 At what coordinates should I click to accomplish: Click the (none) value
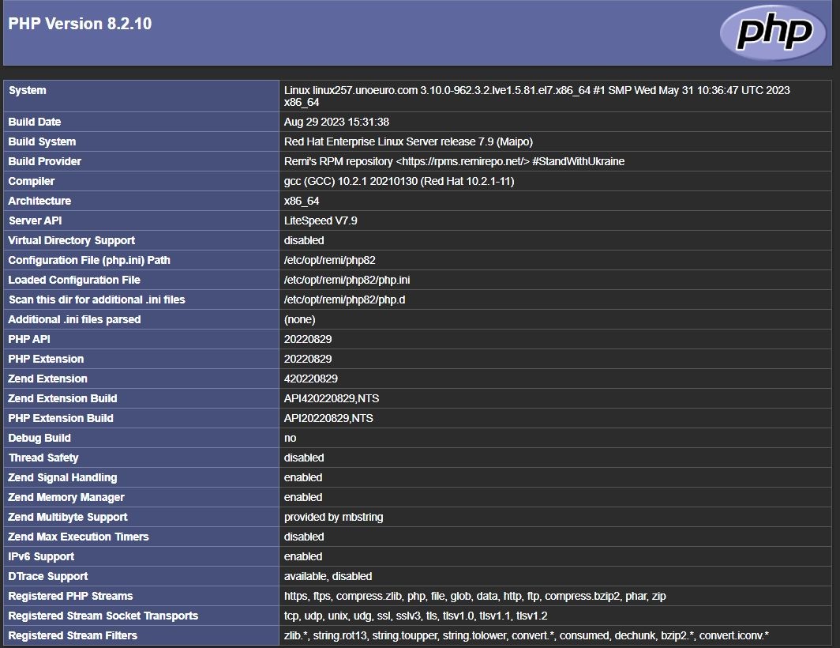pos(299,319)
